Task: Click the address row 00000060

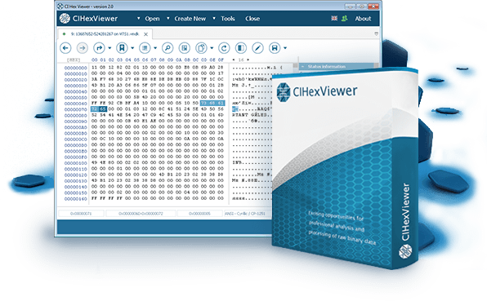Action: click(75, 104)
